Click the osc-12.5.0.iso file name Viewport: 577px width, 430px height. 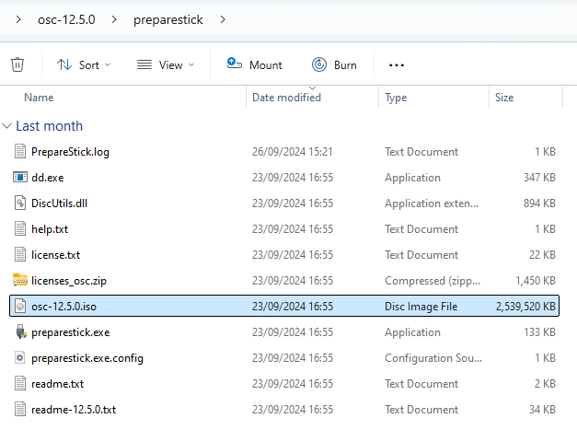click(x=63, y=307)
